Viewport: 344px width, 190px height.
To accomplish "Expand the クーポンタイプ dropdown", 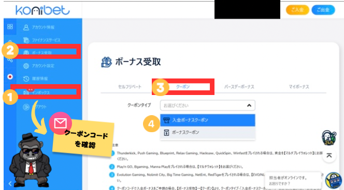I will [208, 105].
